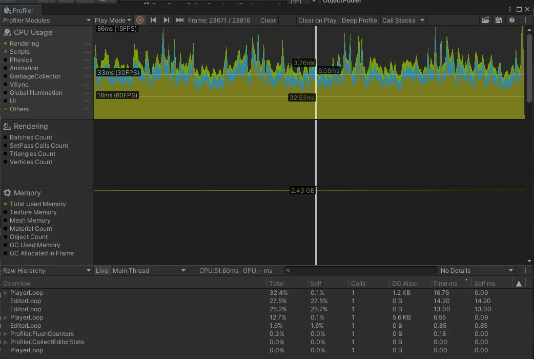534x359 pixels.
Task: Open the warning column icon in hierarchy header
Action: tap(519, 284)
